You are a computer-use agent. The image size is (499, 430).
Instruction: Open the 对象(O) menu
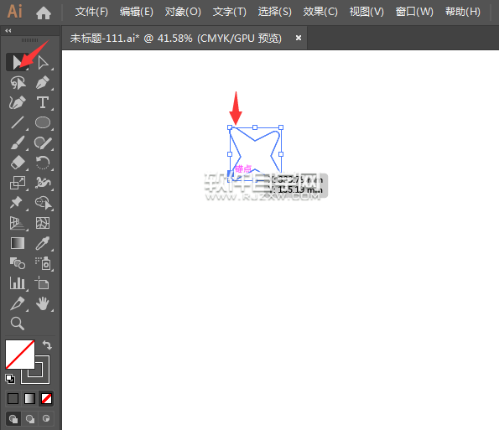point(183,12)
